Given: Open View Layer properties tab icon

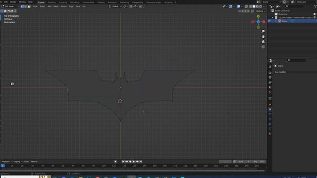Looking at the screenshot, I should 270,83.
